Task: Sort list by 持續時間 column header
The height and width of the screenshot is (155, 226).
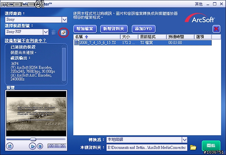Action: click(x=180, y=37)
